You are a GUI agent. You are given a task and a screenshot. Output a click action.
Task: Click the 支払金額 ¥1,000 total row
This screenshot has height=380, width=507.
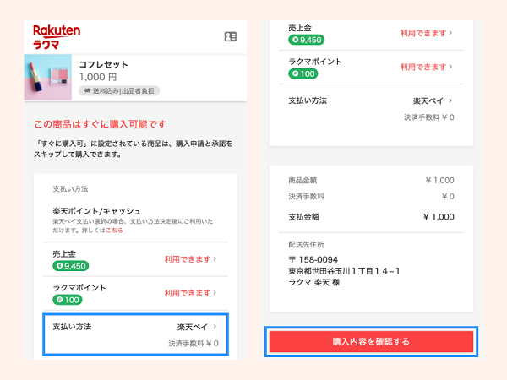[371, 217]
